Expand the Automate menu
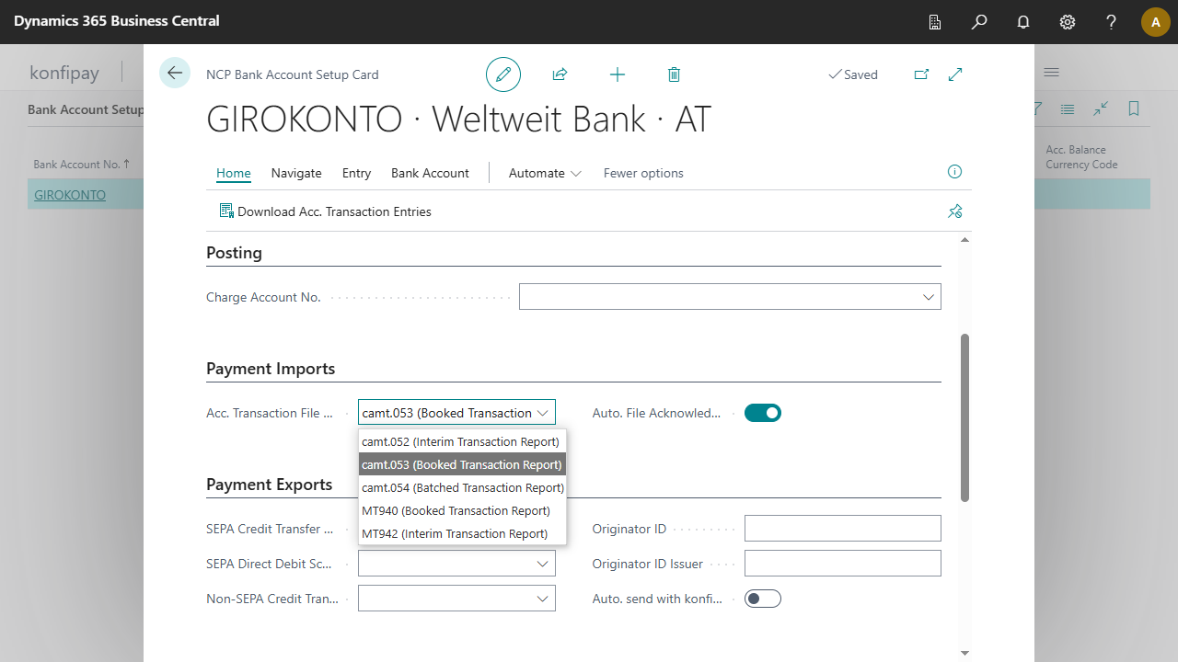This screenshot has height=662, width=1178. click(545, 173)
